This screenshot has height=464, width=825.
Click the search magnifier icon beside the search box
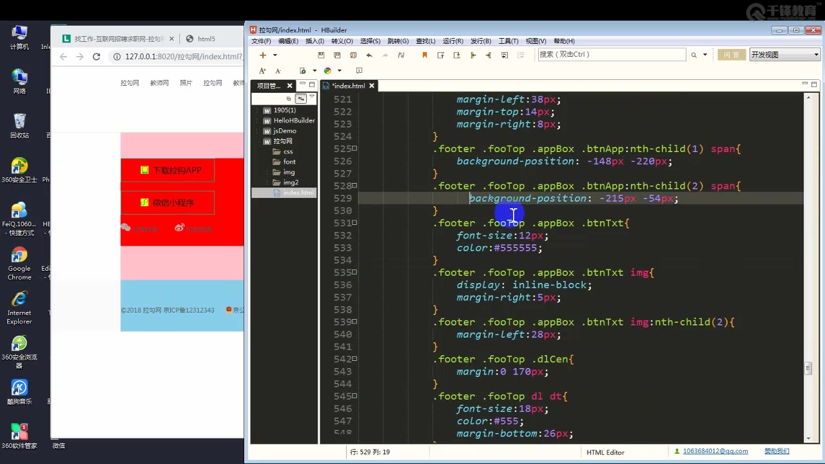tap(694, 55)
